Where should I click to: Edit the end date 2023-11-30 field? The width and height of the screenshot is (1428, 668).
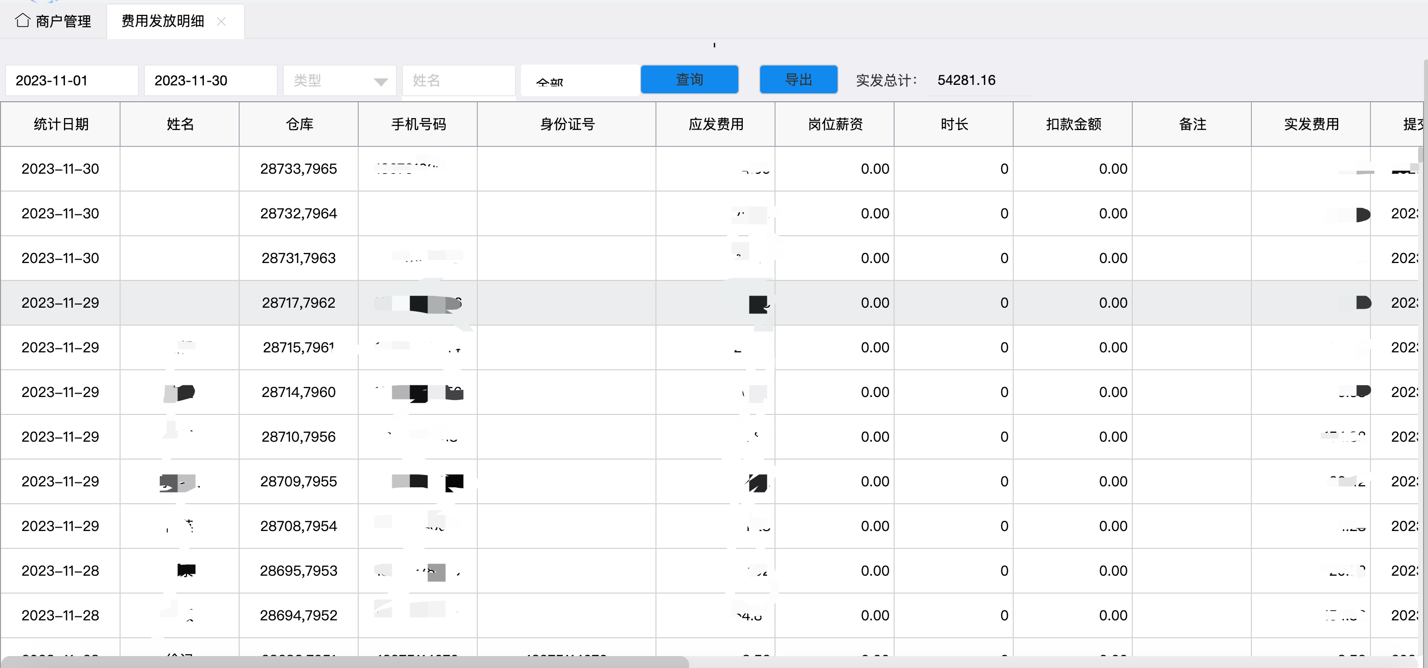point(211,80)
